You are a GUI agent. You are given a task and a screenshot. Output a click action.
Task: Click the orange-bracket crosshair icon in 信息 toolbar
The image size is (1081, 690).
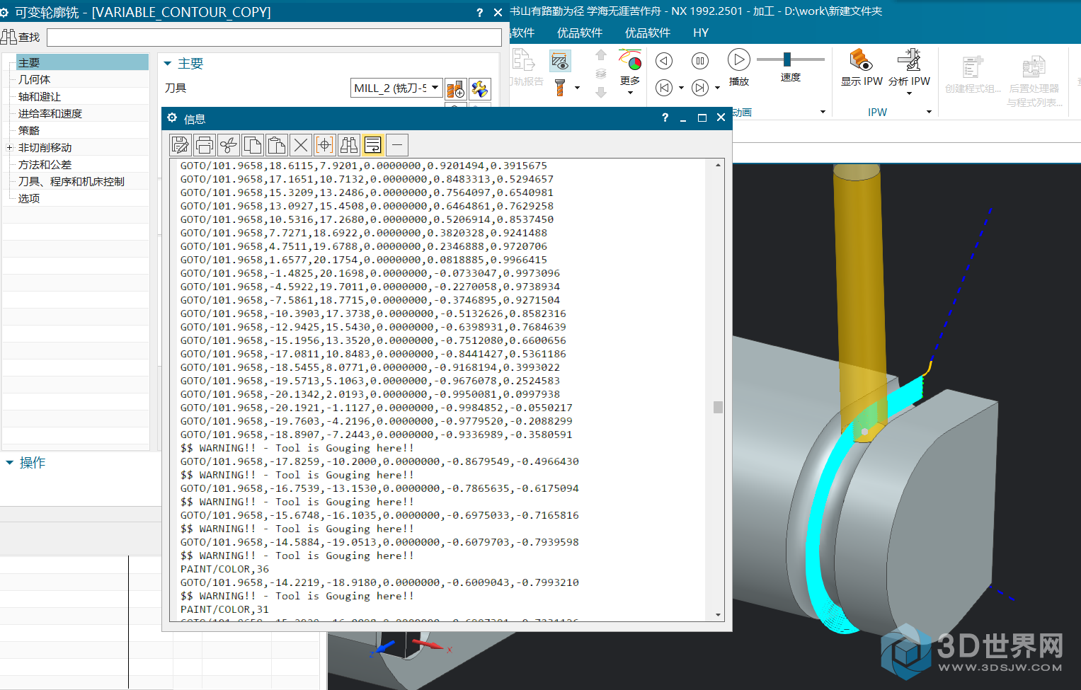tap(325, 145)
